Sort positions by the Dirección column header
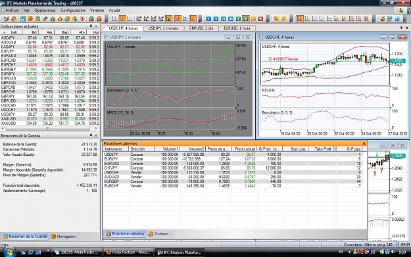Screen dimensions: 411x257 [141, 149]
